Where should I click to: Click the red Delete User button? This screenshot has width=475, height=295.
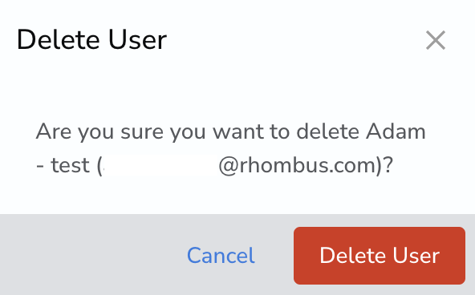pyautogui.click(x=380, y=256)
